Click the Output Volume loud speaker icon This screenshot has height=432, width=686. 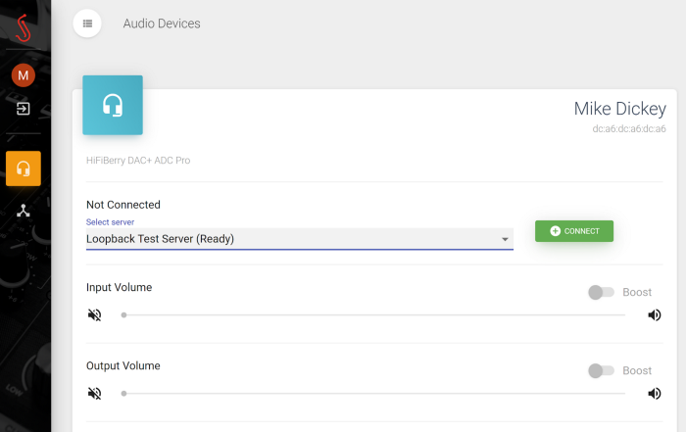tap(654, 394)
